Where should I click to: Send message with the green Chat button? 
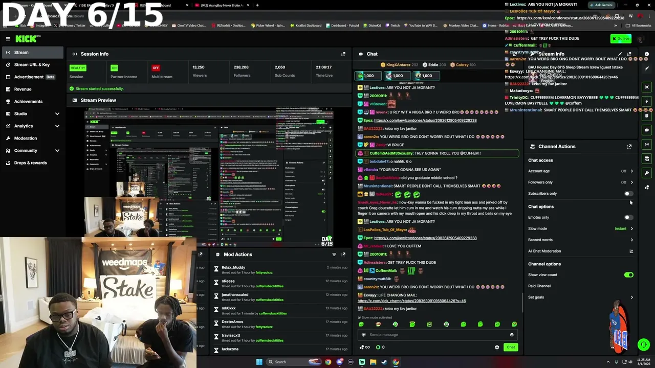[x=511, y=347]
